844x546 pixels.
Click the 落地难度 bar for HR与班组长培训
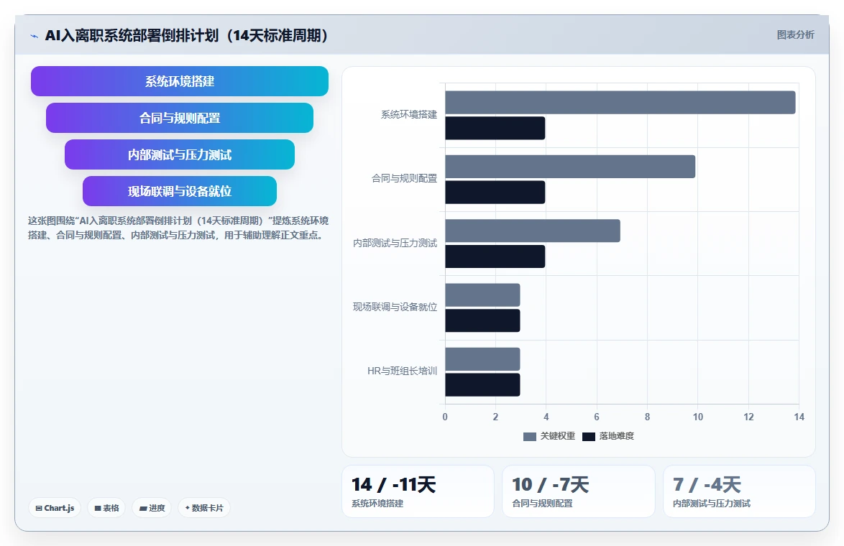click(x=482, y=384)
